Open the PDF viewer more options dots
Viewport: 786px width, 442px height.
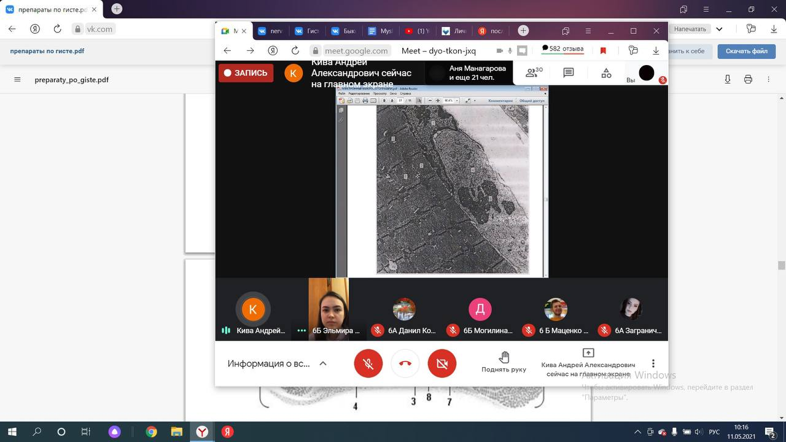768,79
